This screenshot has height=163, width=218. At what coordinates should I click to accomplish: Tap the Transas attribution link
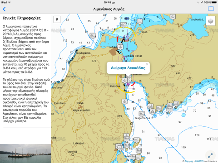[189, 161]
